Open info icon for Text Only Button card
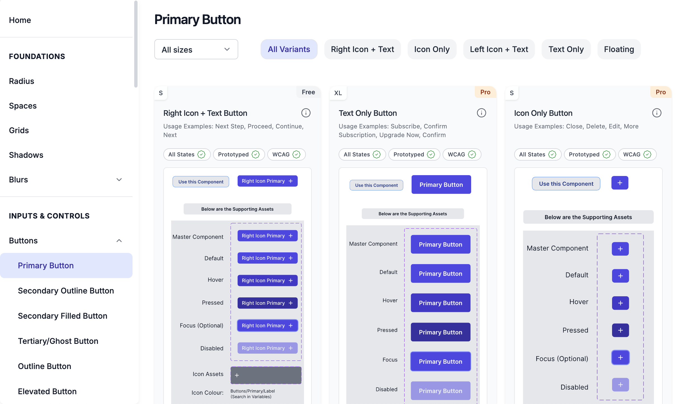Screen dimensions: 680x404 481,113
